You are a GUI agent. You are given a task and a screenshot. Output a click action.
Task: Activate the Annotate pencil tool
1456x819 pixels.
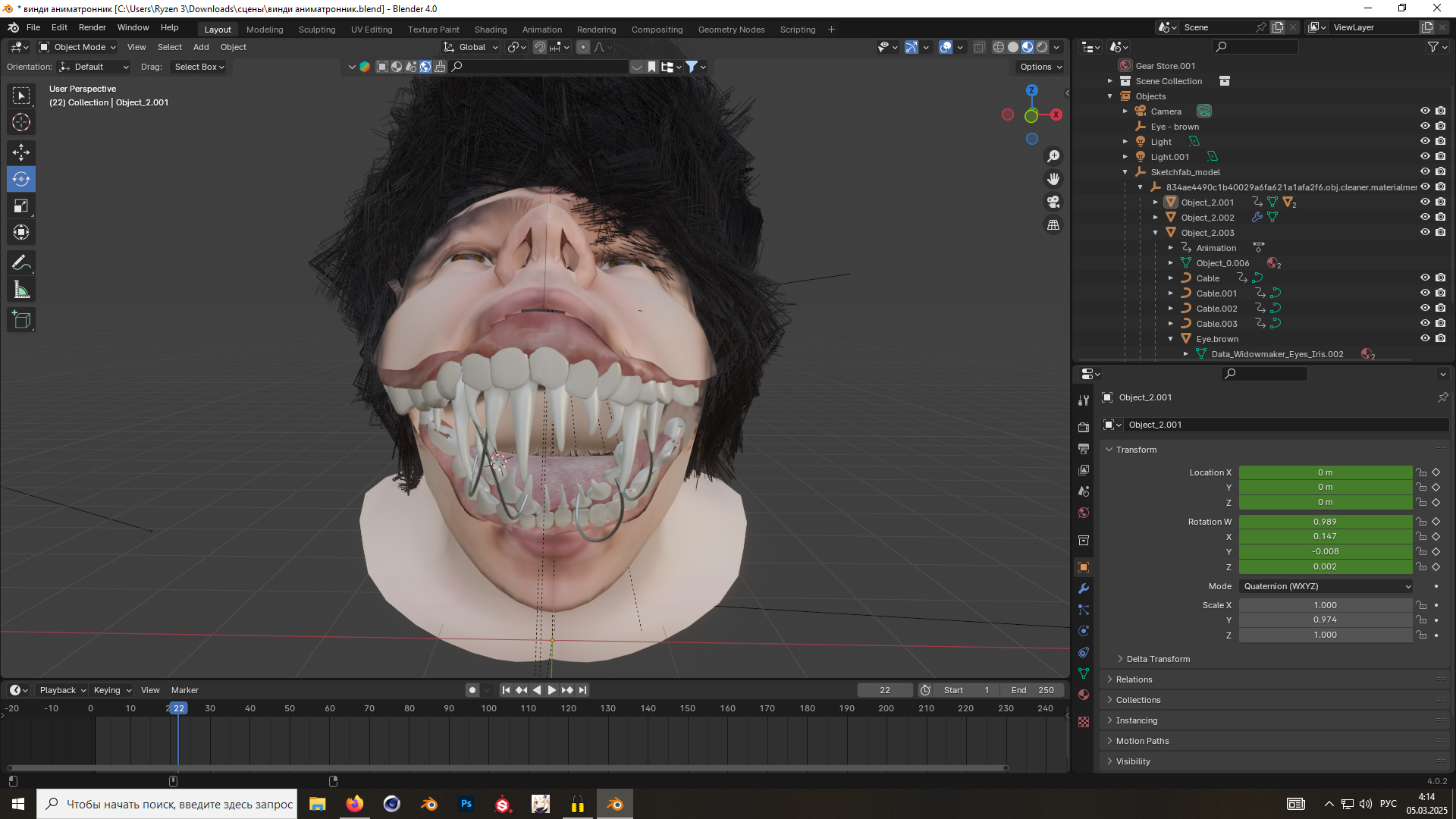tap(21, 263)
